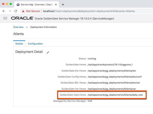Viewport: 153px width, 114px height.
Task: Click the Oracle logo
Action: [x=22, y=18]
